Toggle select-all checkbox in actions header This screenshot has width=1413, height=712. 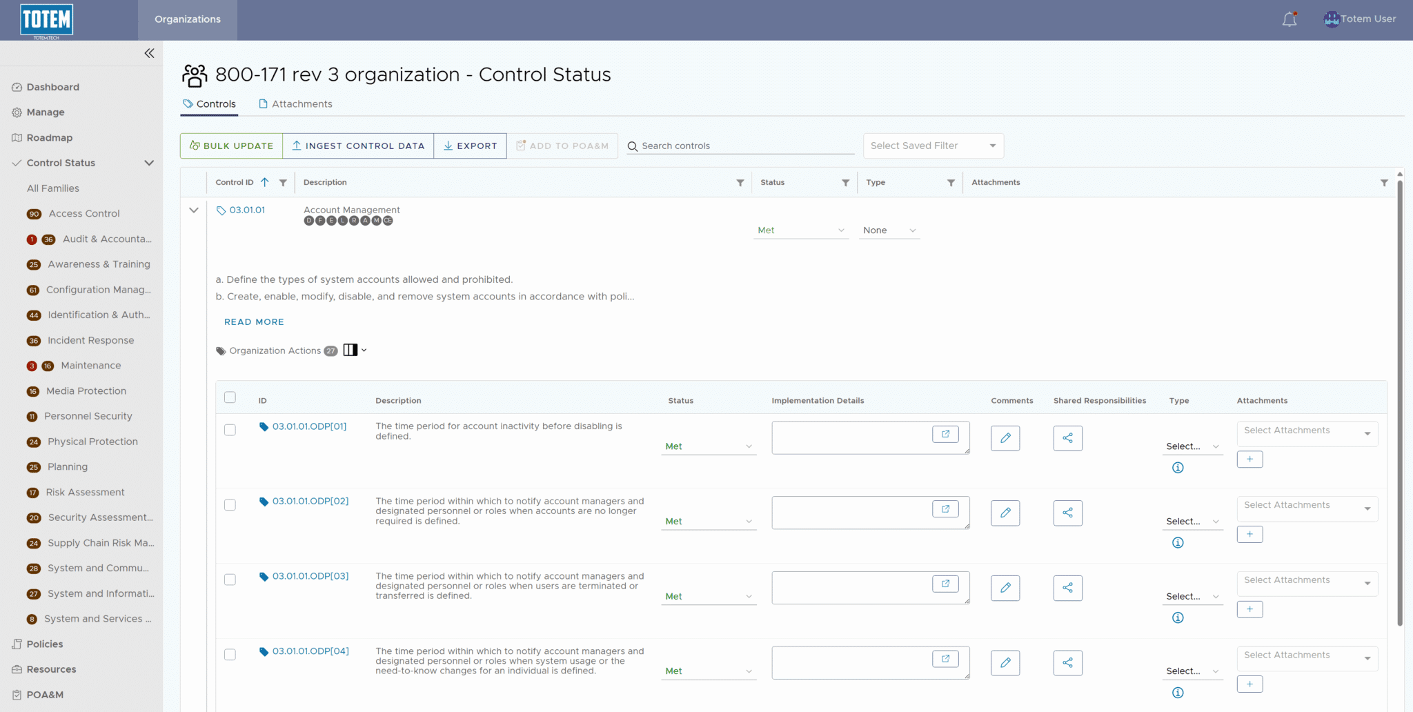click(x=230, y=397)
